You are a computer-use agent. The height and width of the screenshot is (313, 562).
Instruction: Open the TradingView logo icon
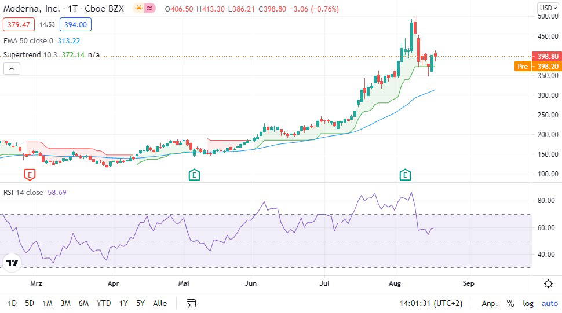coord(12,263)
